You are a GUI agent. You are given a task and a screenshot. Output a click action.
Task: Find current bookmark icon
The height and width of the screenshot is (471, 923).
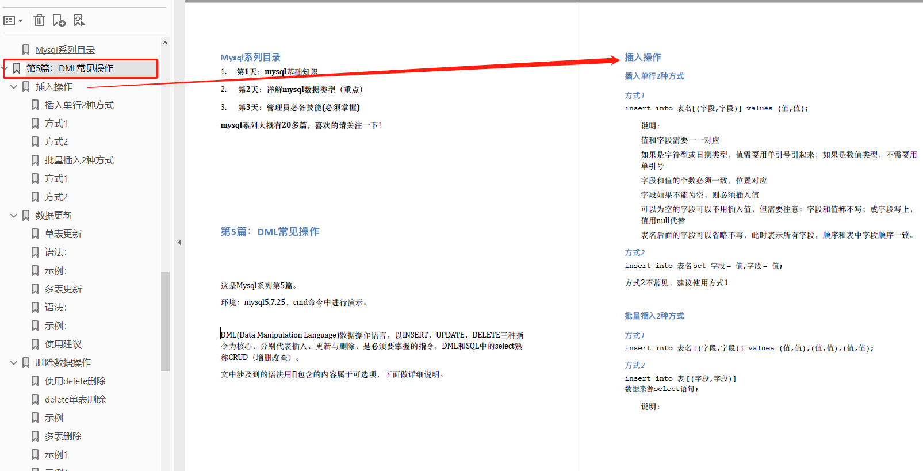click(79, 21)
